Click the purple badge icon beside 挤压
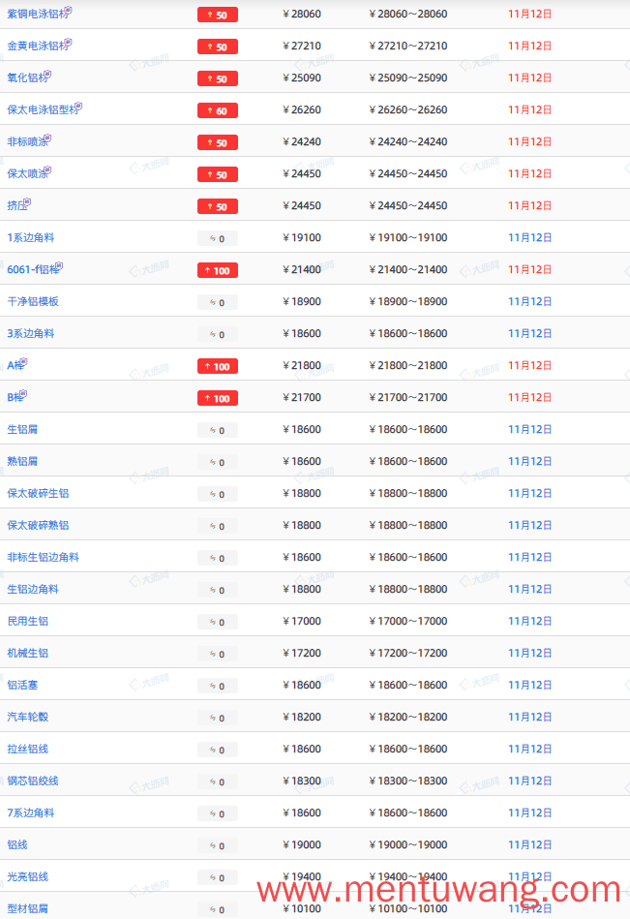 [27, 202]
